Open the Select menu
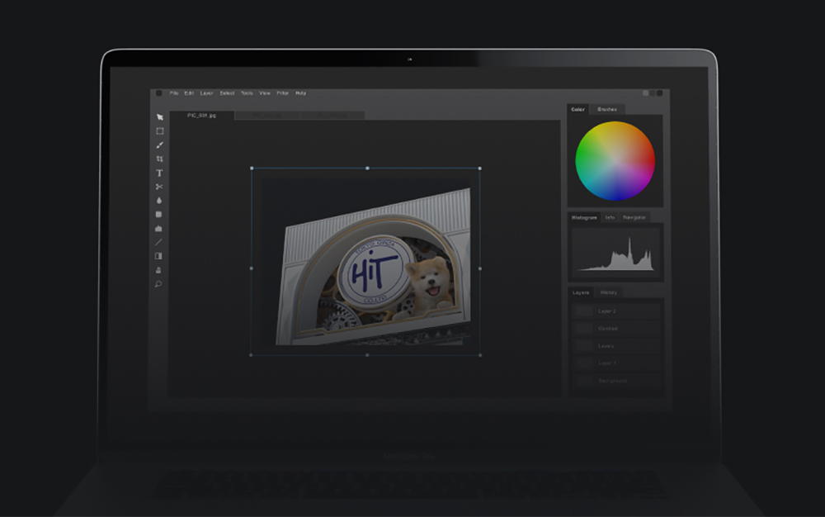This screenshot has height=517, width=825. tap(227, 93)
